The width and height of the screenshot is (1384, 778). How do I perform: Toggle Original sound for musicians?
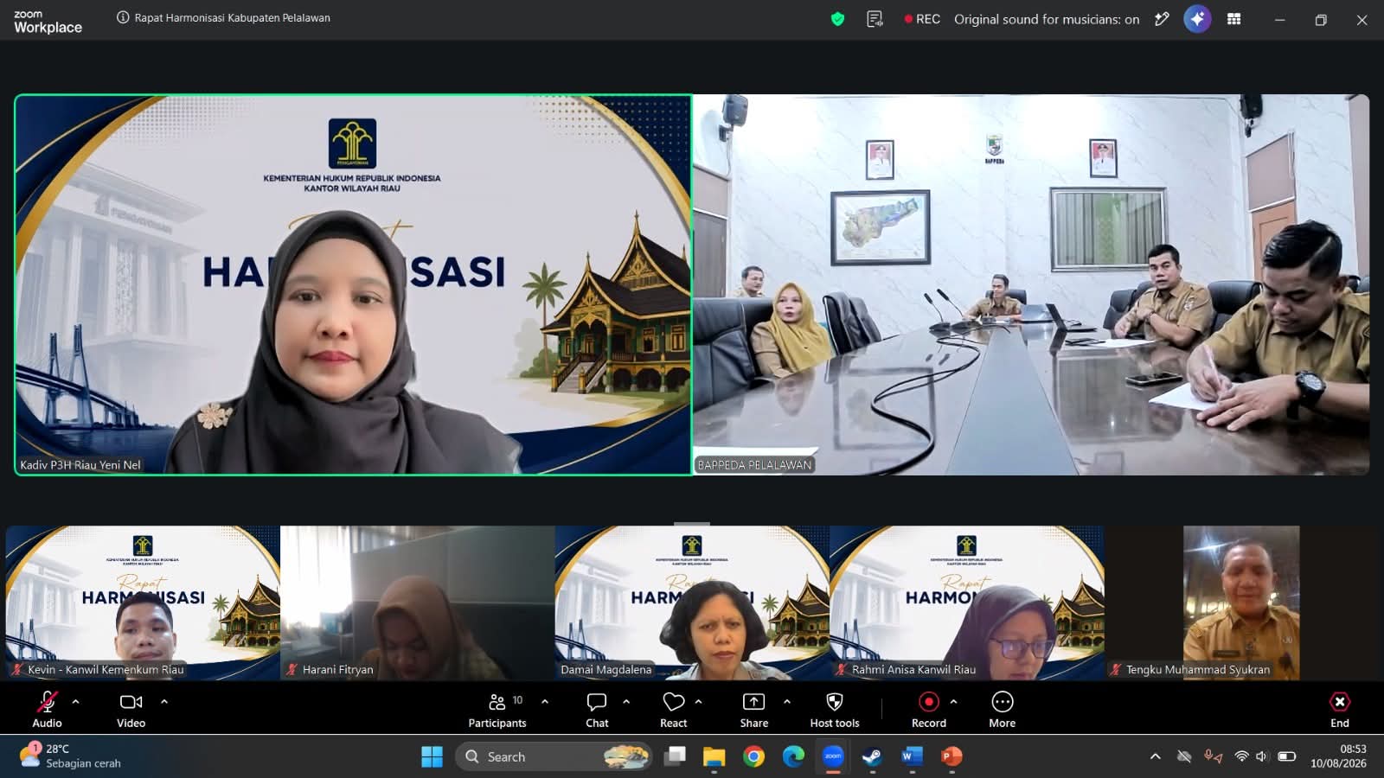click(x=1047, y=19)
